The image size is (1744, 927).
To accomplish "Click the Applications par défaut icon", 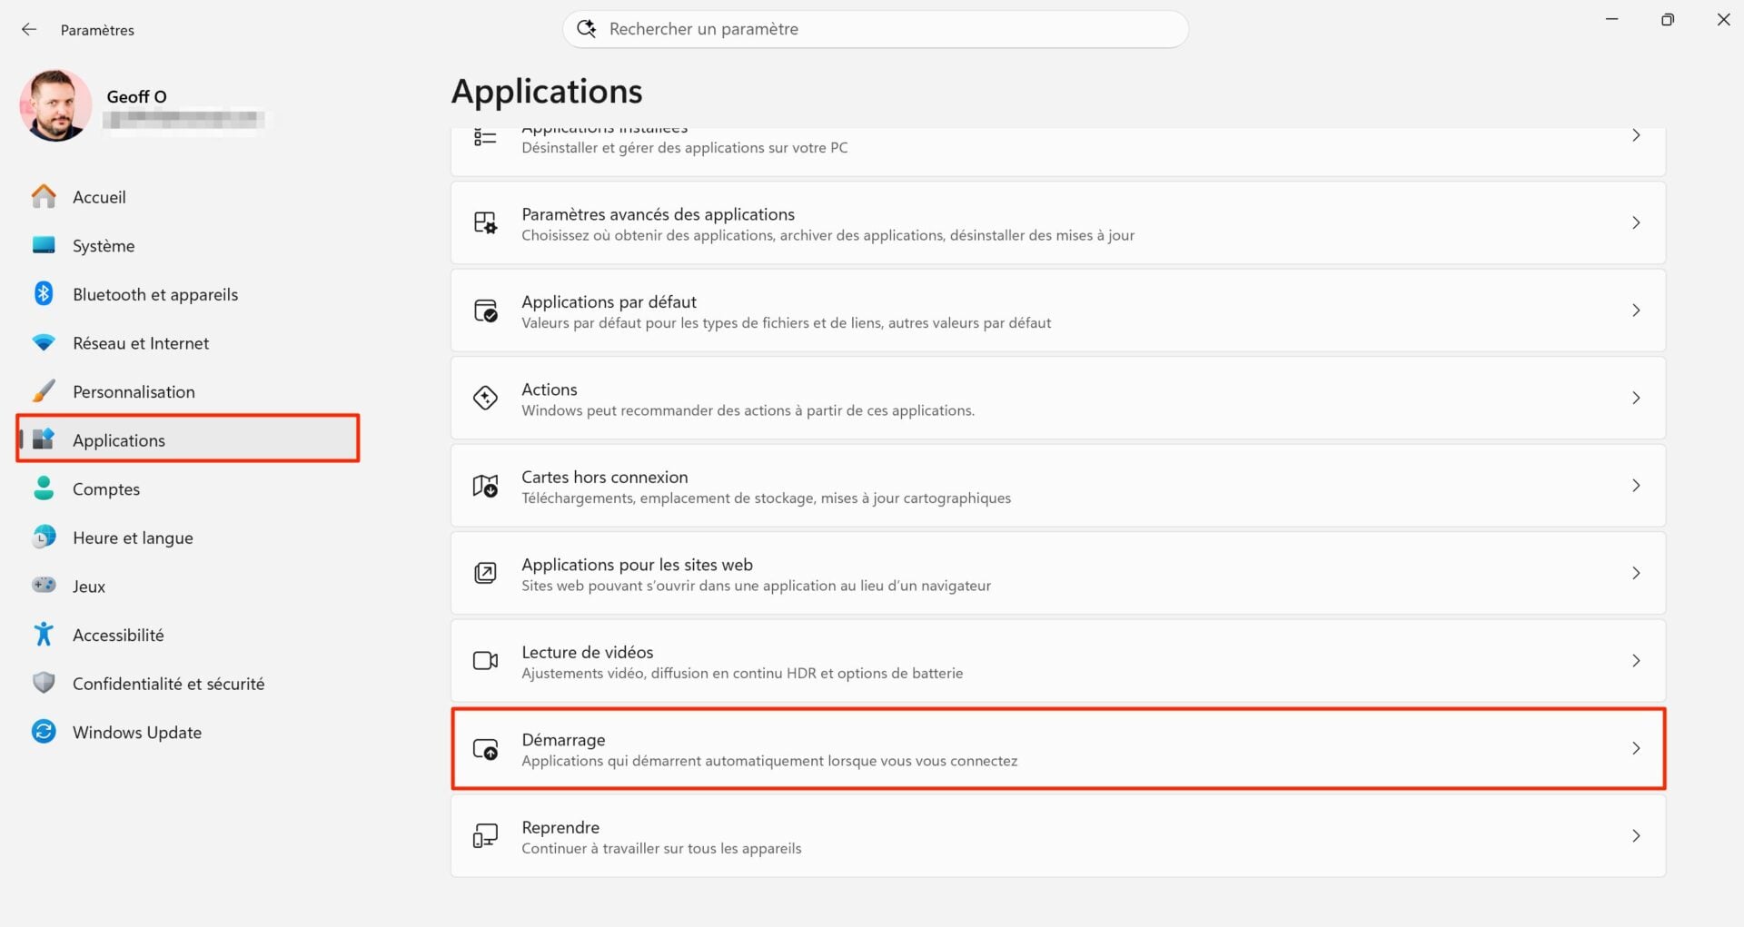I will click(485, 310).
